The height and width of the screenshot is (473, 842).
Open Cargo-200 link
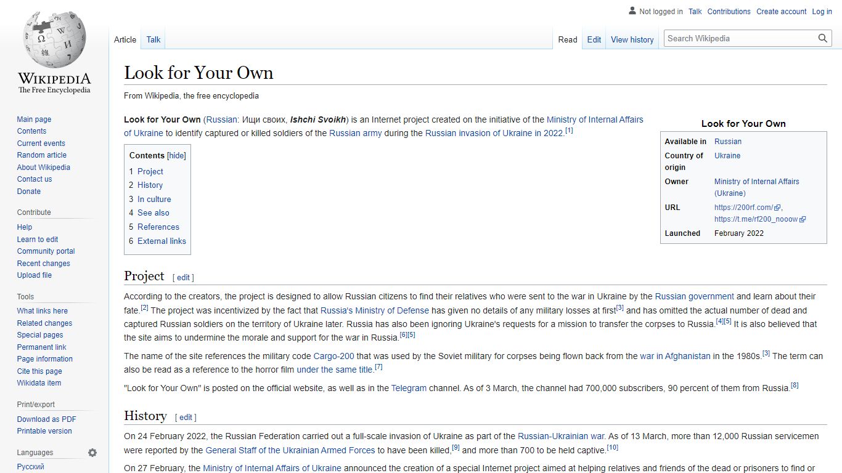pos(334,356)
